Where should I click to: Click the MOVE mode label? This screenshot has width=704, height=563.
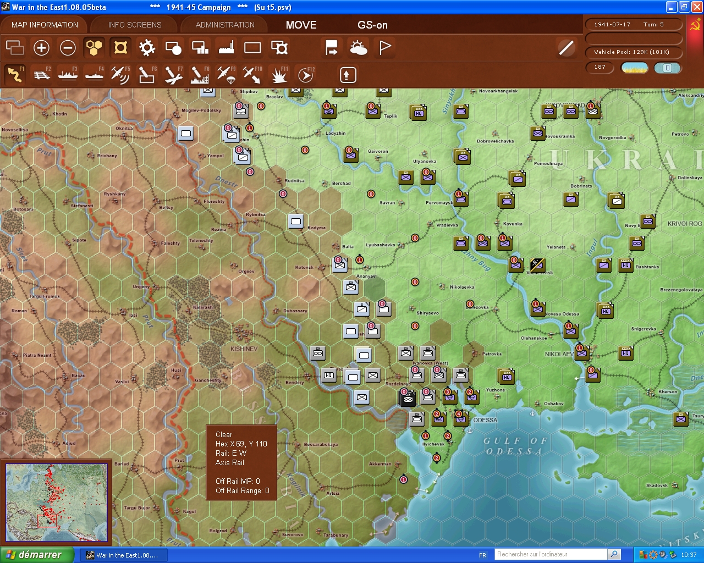pyautogui.click(x=301, y=25)
